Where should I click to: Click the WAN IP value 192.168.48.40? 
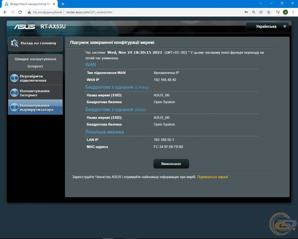165,80
